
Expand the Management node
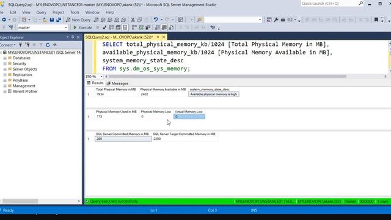(x=4, y=86)
